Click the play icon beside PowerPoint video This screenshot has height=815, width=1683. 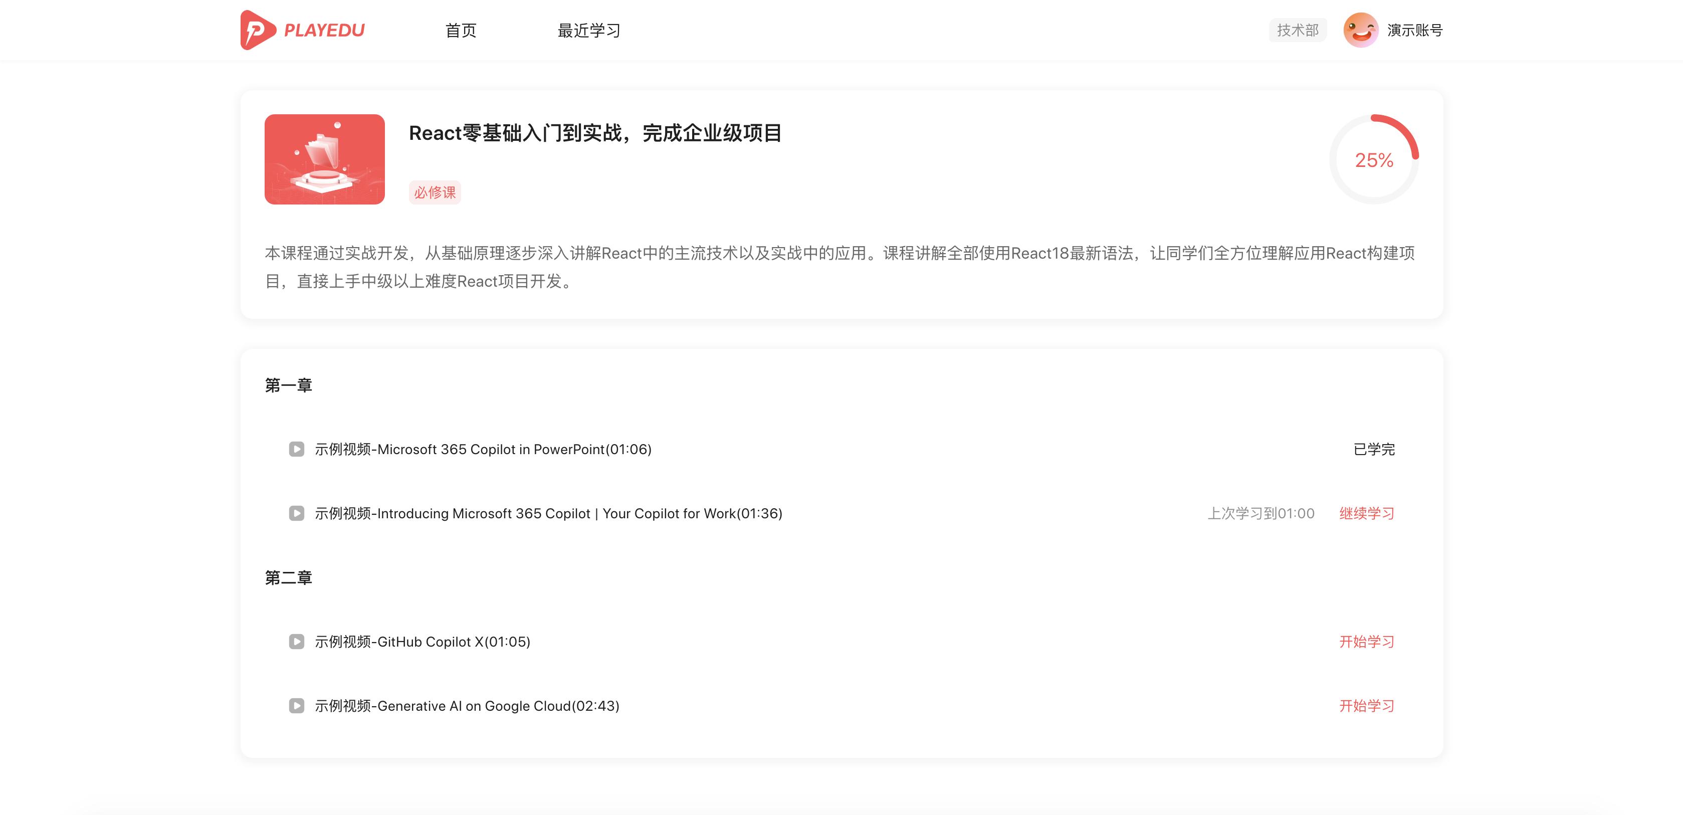297,449
